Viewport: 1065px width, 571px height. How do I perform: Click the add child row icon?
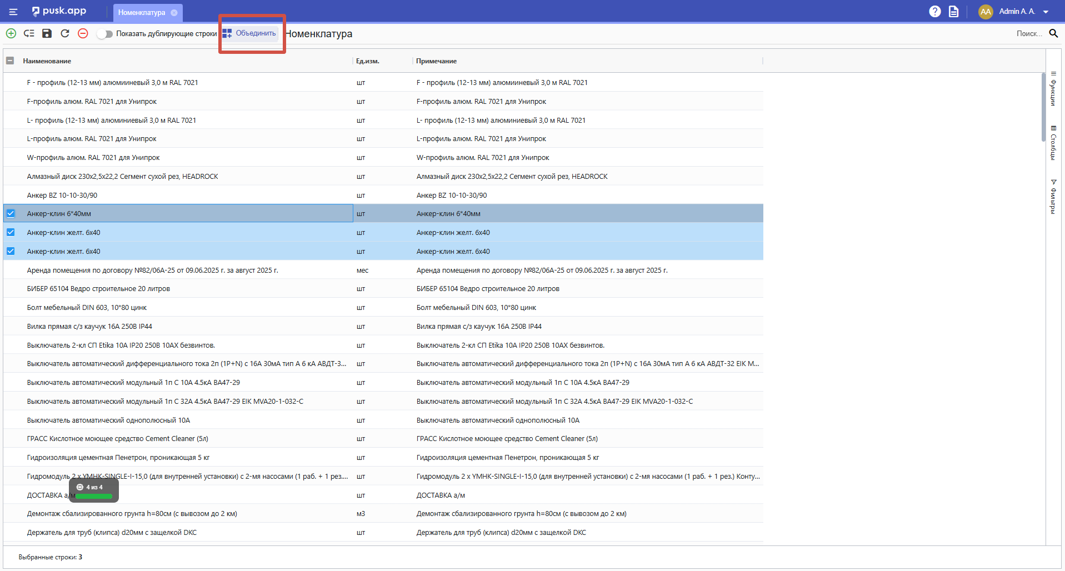[29, 33]
